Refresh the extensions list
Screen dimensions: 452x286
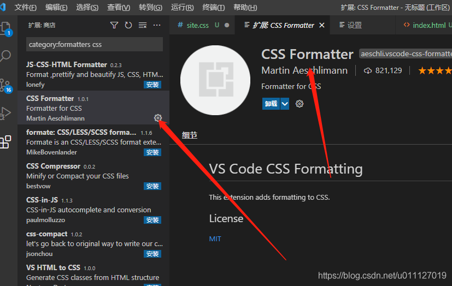click(128, 25)
